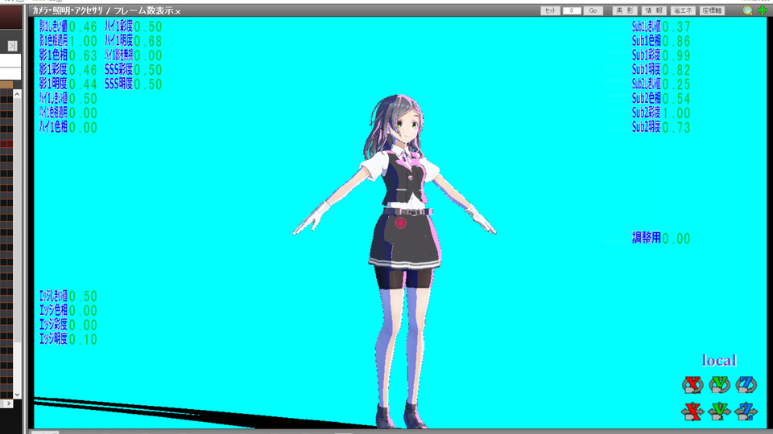The image size is (773, 434).
Task: Click the エッジ色相 label
Action: tap(53, 310)
